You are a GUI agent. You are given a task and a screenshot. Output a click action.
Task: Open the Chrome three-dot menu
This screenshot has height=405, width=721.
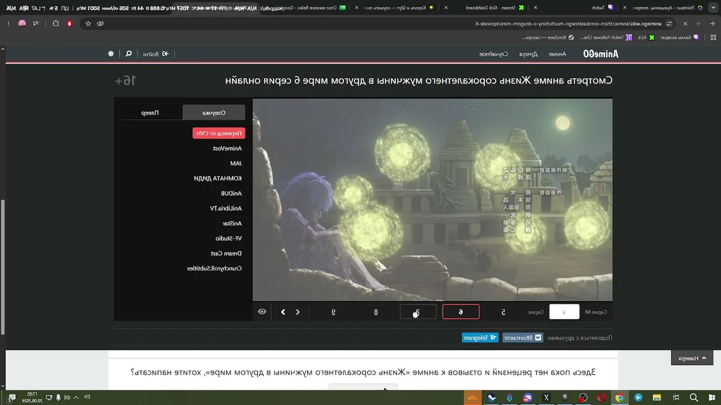(8, 24)
